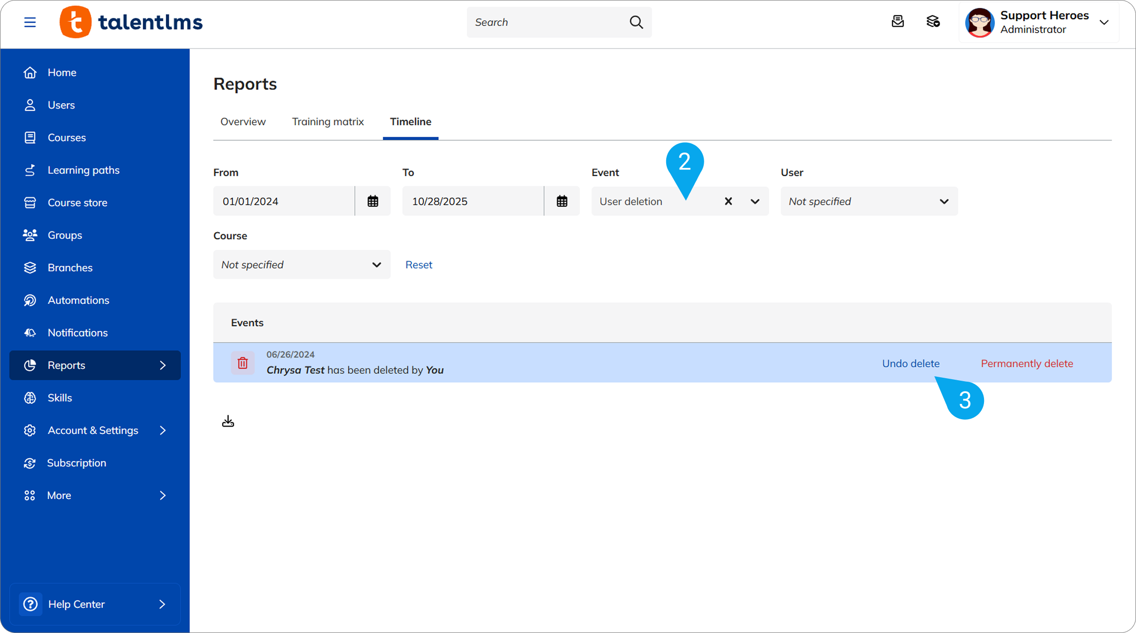Switch to the Training matrix tab
Screen dimensions: 1136x633
tap(328, 121)
